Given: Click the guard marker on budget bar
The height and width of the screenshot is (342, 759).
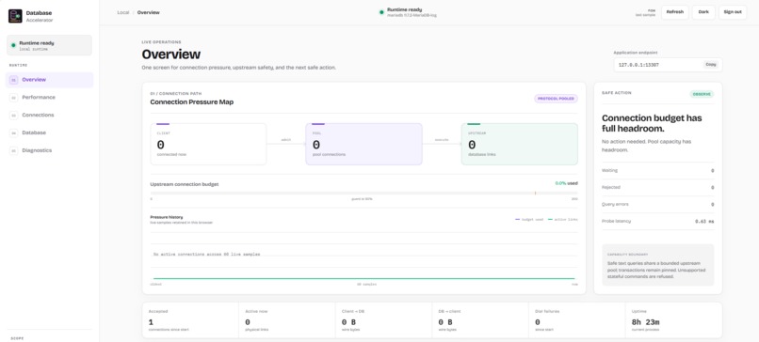Looking at the screenshot, I should click(x=536, y=194).
